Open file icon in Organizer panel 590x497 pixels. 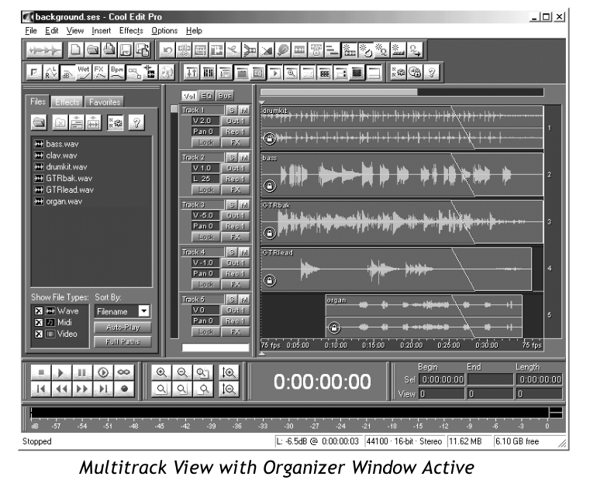click(39, 122)
